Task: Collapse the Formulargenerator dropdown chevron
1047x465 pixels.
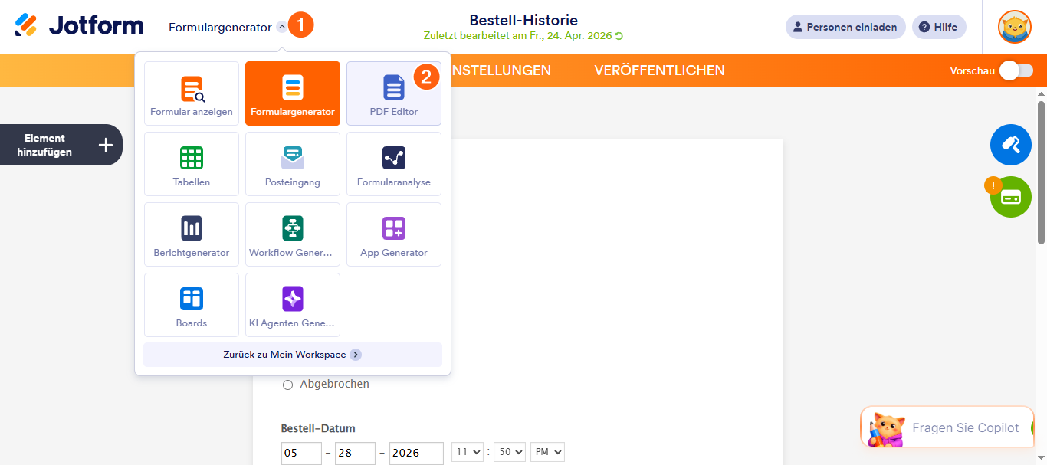Action: [x=281, y=27]
